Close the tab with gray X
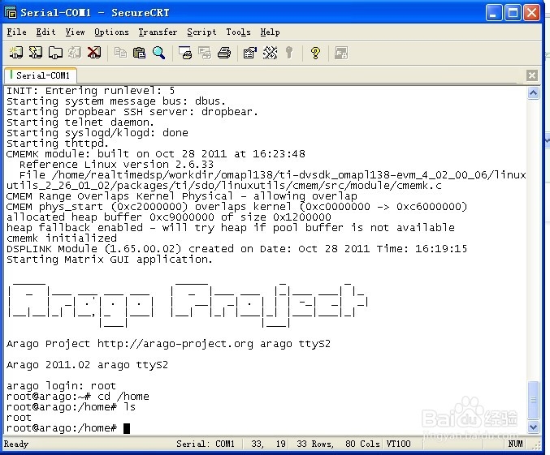This screenshot has width=550, height=455. [x=532, y=75]
